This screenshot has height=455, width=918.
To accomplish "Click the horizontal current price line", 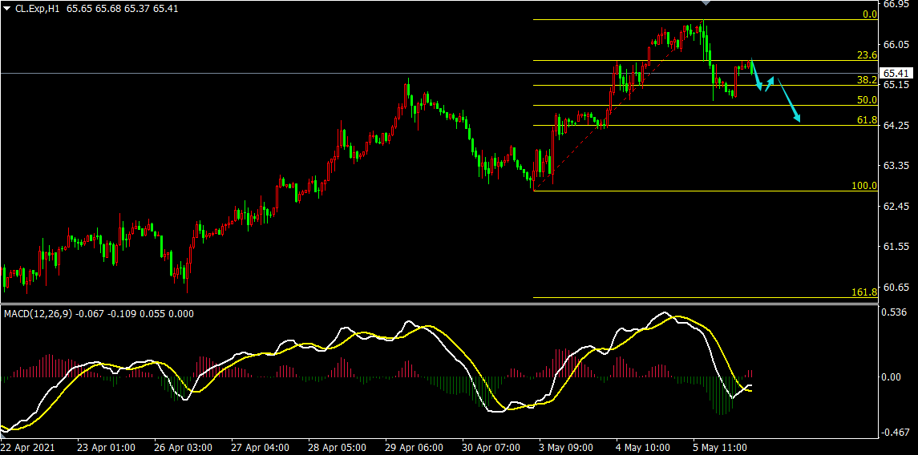I will (439, 73).
